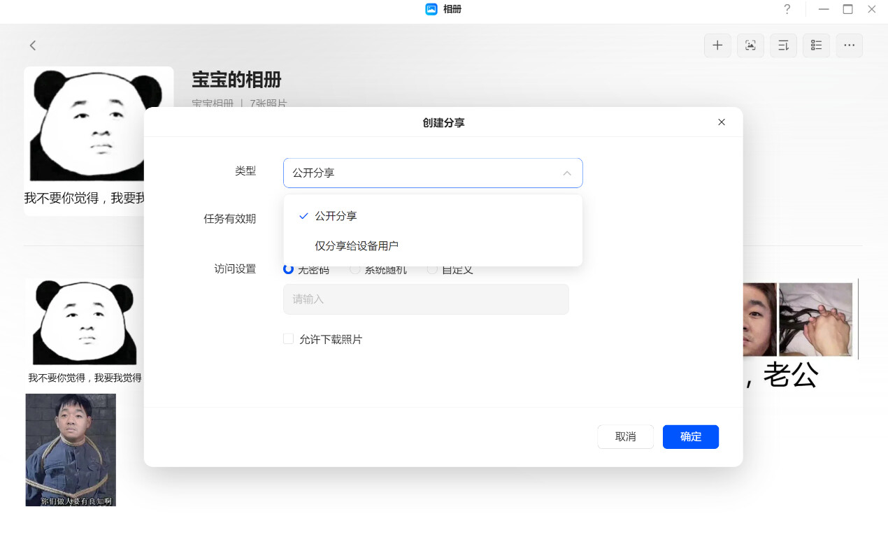
Task: Select the 系统随机 password option
Action: click(355, 269)
